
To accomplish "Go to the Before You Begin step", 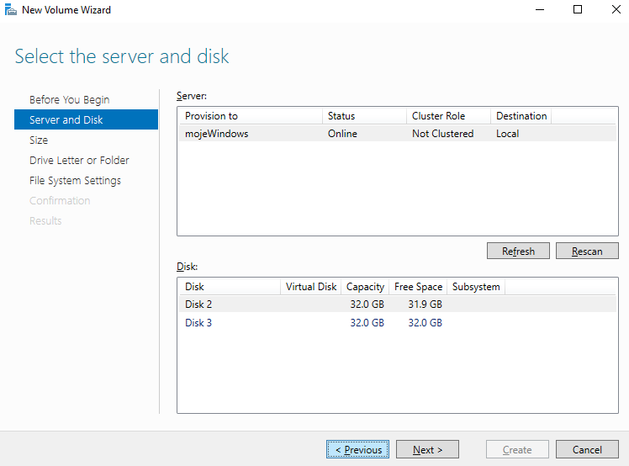I will pyautogui.click(x=69, y=99).
